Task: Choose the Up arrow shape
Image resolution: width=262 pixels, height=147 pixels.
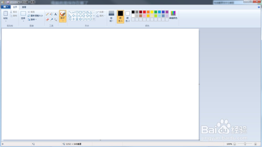Action: [x=91, y=16]
